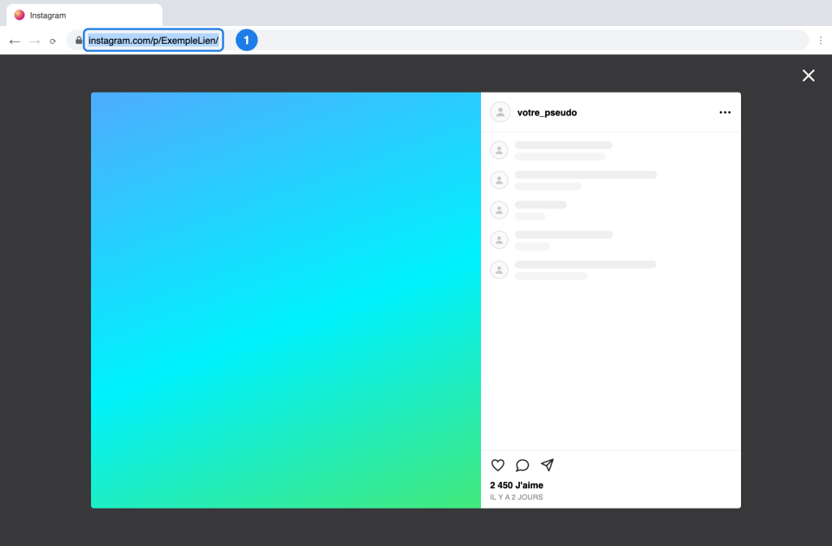Like the post with the heart icon

click(498, 466)
